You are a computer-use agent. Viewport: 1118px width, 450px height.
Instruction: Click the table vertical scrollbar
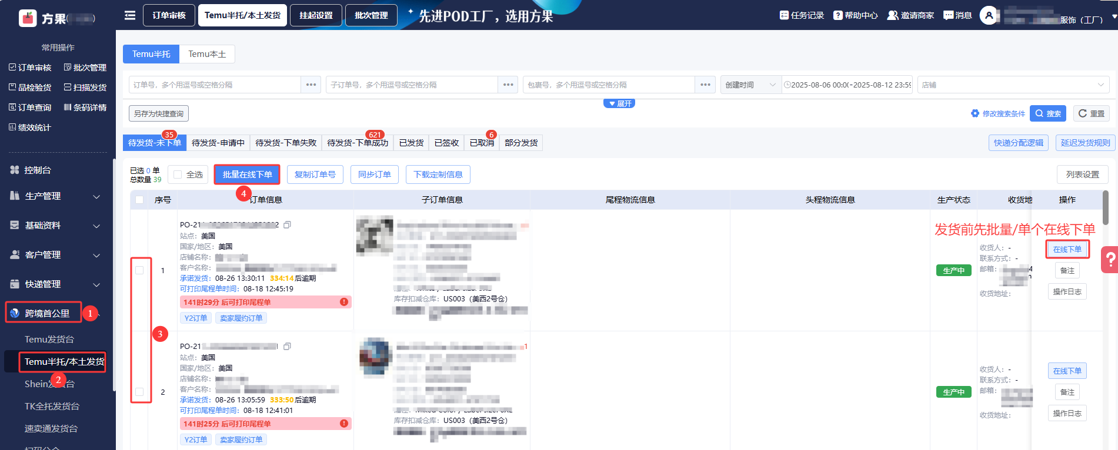(1106, 207)
